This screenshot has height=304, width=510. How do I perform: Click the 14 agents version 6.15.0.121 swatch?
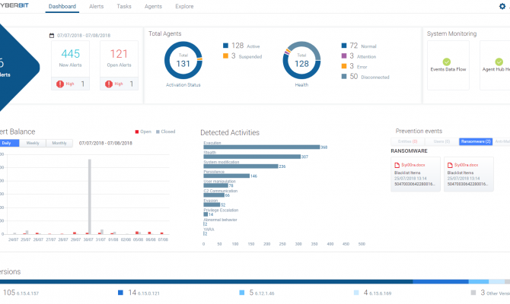coord(120,293)
